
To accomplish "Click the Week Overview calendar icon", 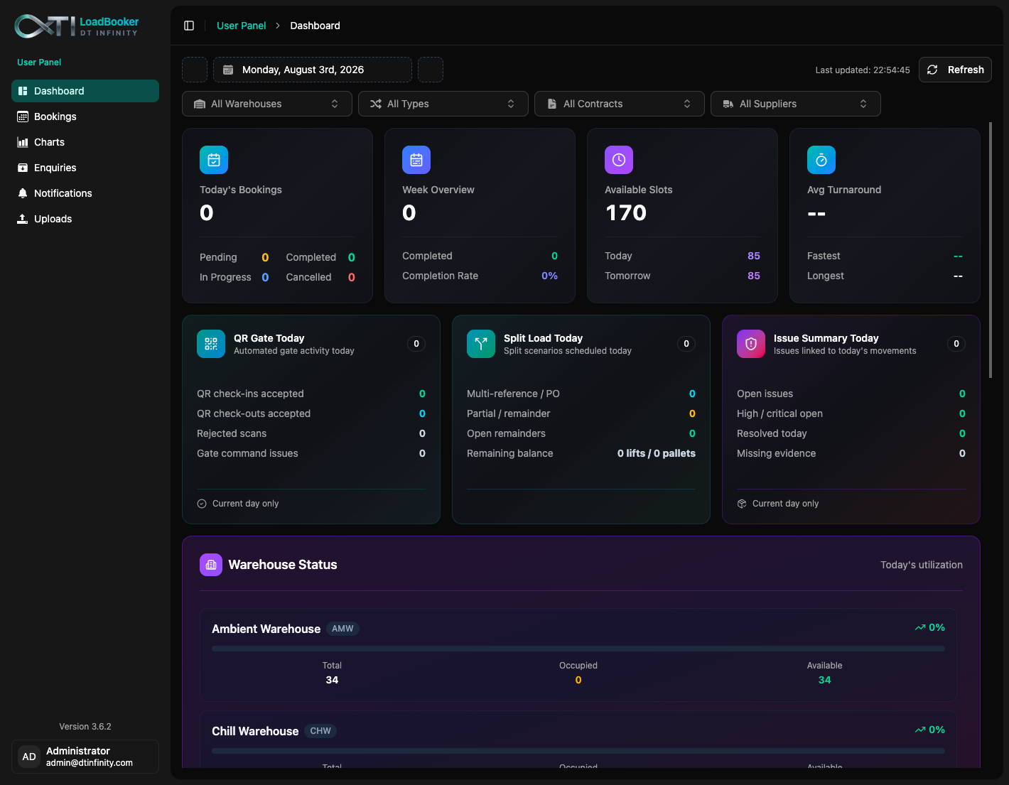I will (x=416, y=160).
